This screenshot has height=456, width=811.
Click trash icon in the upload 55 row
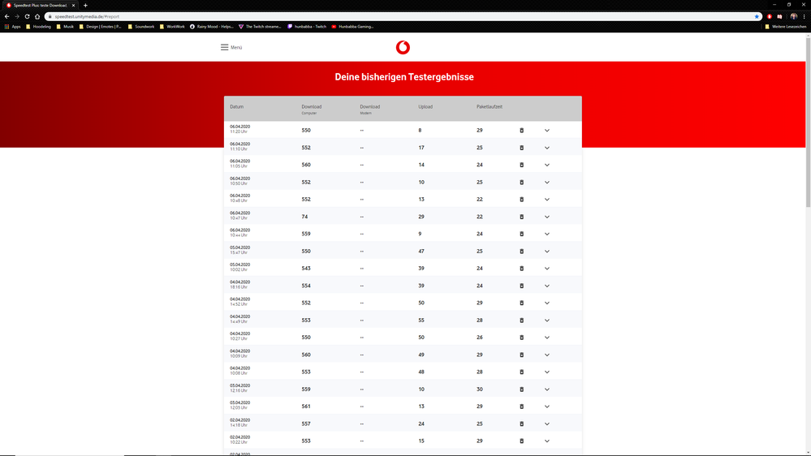click(x=521, y=320)
